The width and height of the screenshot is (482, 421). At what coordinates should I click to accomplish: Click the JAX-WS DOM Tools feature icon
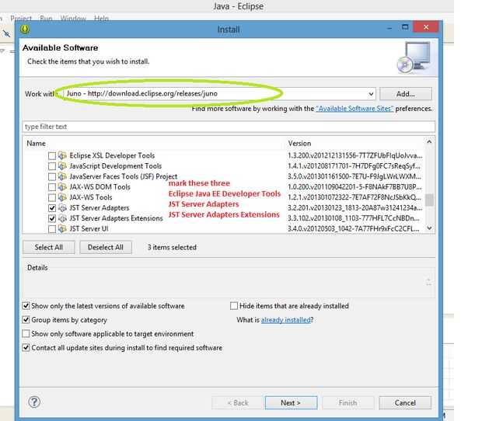click(62, 186)
